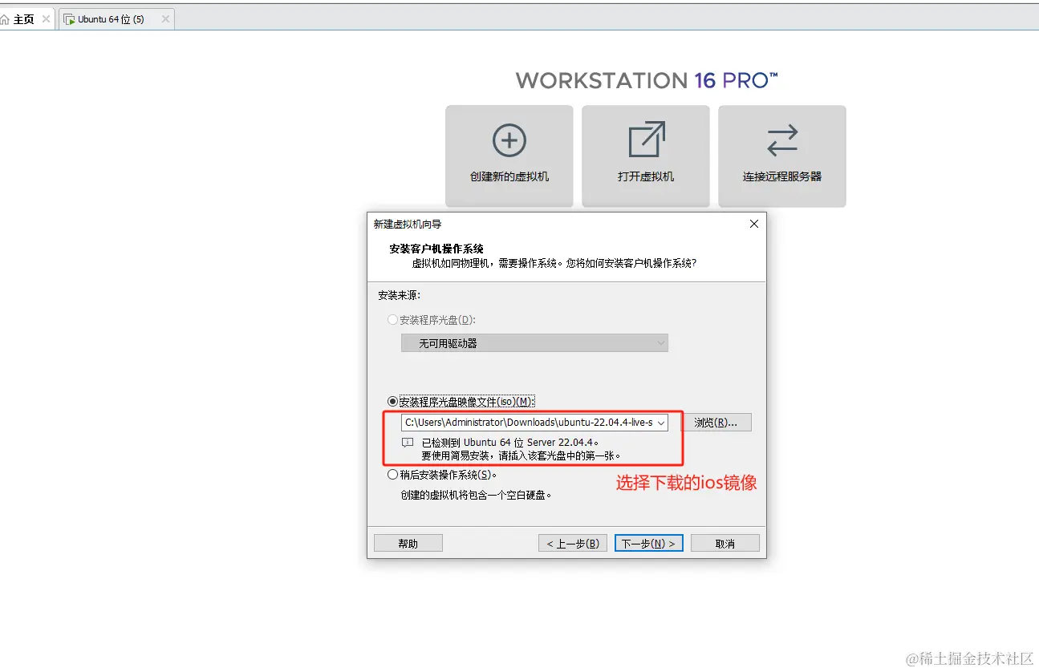Click the < 上一步(B) button

click(573, 543)
